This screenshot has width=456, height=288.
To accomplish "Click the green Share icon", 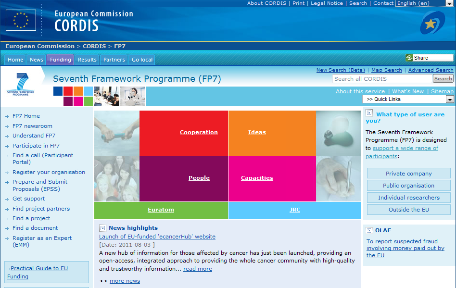I will click(409, 58).
